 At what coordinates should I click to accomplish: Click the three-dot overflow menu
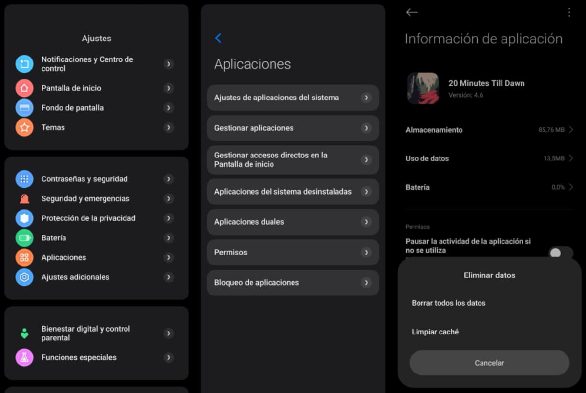click(569, 13)
